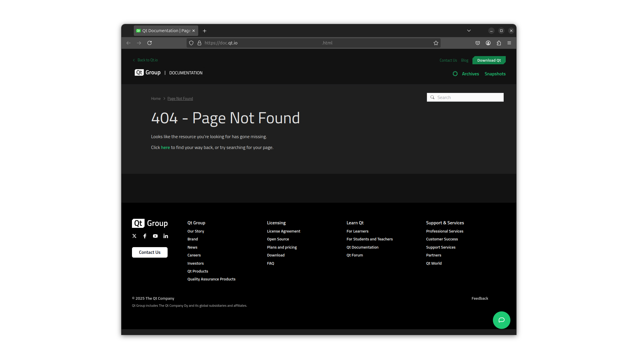Open the Firefox hamburger application menu
The image size is (638, 359).
(509, 43)
